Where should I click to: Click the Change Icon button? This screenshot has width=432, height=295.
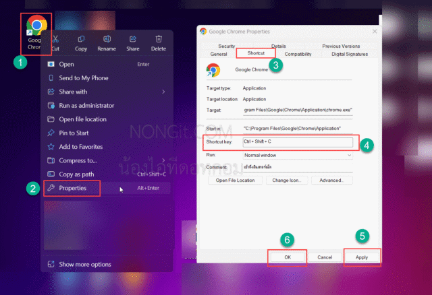click(286, 181)
